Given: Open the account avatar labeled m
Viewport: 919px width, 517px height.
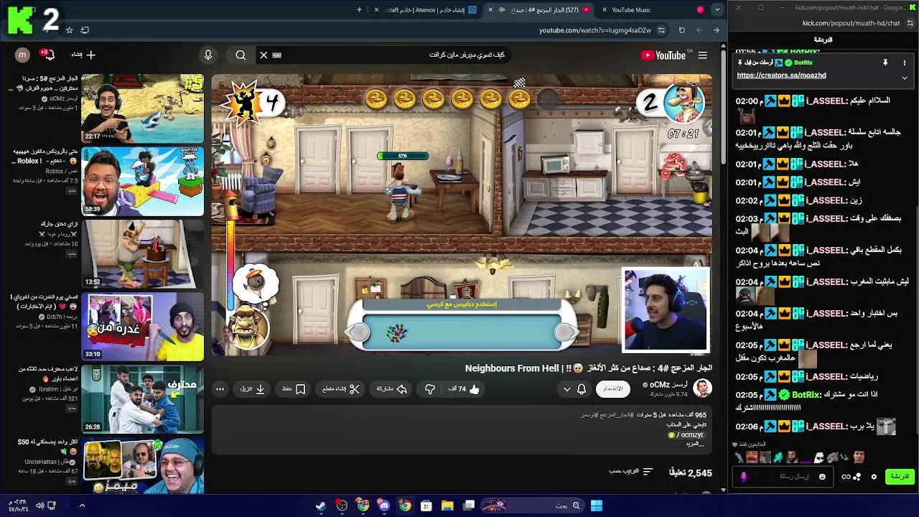Looking at the screenshot, I should pos(22,55).
